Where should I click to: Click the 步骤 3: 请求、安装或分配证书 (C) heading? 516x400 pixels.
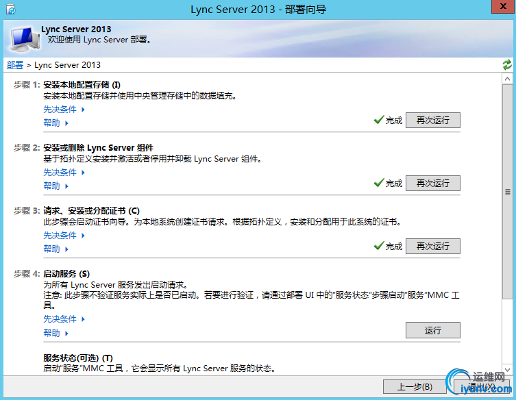tap(77, 211)
